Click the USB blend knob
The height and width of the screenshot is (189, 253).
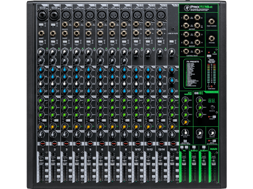tap(185, 132)
